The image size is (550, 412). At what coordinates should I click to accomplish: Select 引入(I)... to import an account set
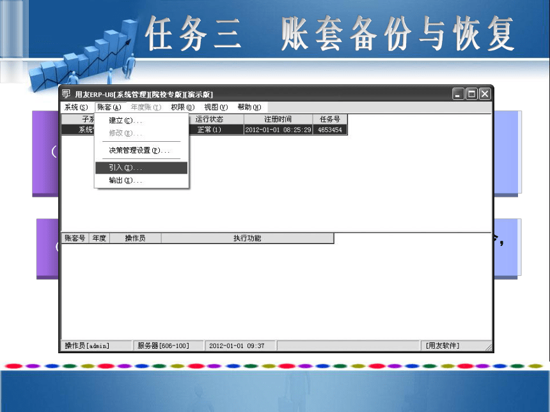point(142,168)
